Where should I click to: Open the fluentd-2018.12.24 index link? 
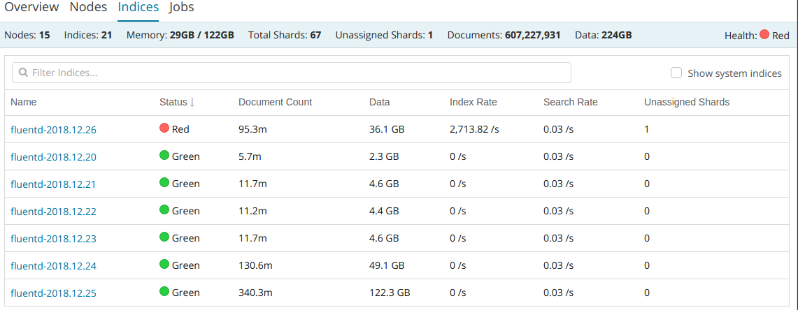53,265
